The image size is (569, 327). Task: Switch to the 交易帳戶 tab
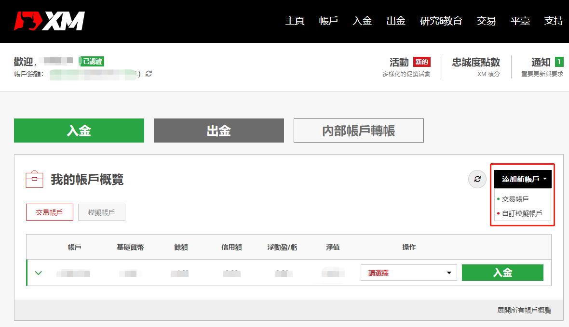point(49,212)
